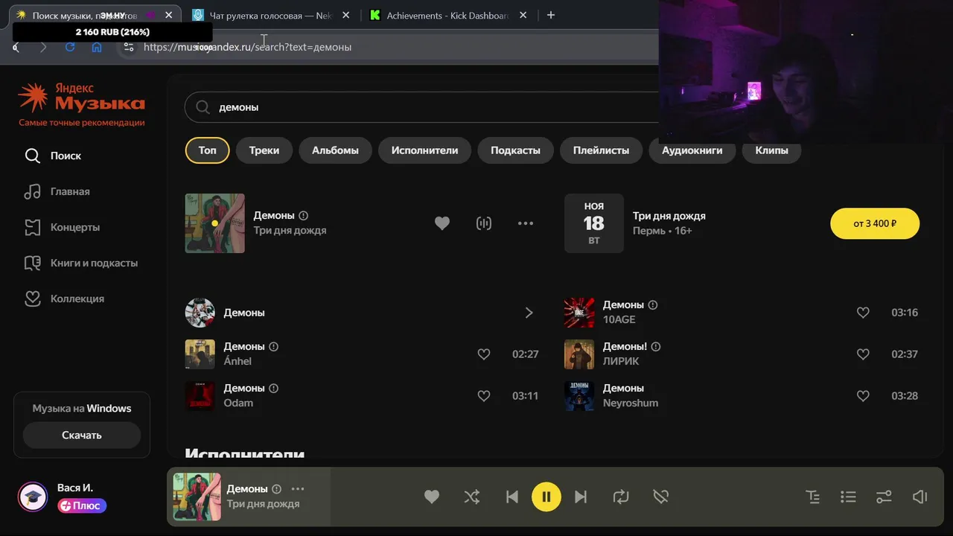Like the currently playing track in player bar
The height and width of the screenshot is (536, 953).
[x=432, y=497]
